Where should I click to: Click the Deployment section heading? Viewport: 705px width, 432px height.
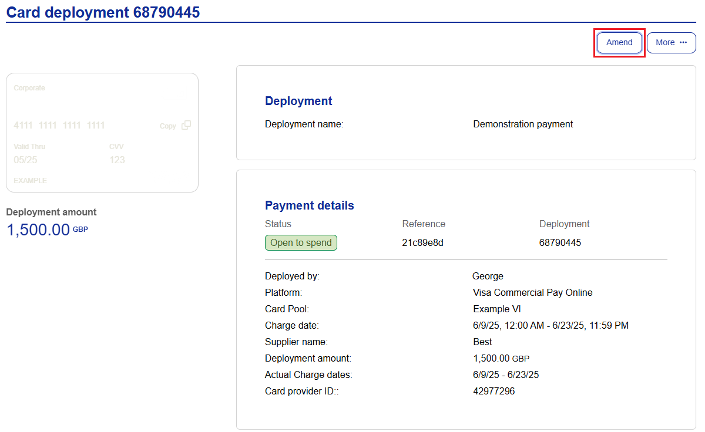coord(298,101)
